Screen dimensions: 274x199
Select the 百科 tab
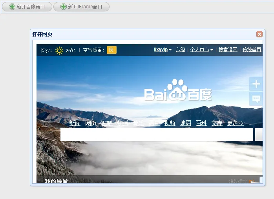point(201,123)
